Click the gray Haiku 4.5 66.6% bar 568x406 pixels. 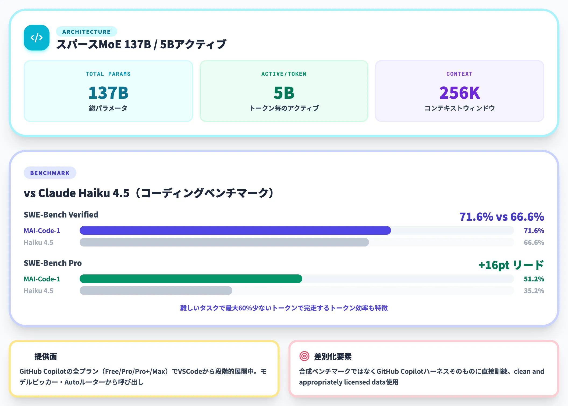click(x=224, y=242)
